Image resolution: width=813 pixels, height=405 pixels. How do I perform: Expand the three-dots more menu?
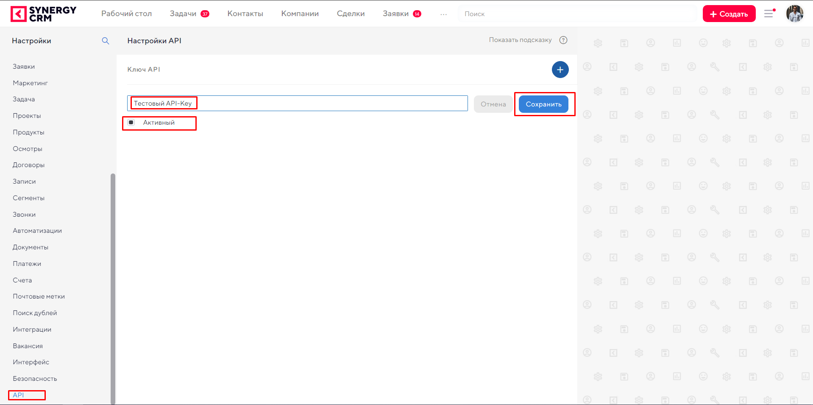pos(443,14)
